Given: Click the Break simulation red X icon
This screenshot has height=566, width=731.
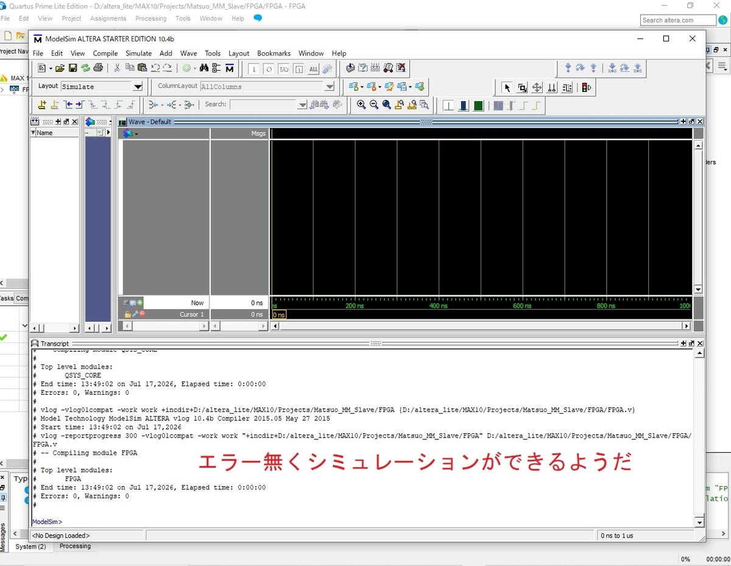Looking at the screenshot, I should pyautogui.click(x=401, y=68).
